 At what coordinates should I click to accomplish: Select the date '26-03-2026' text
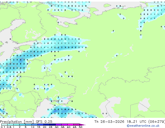(x=112, y=122)
